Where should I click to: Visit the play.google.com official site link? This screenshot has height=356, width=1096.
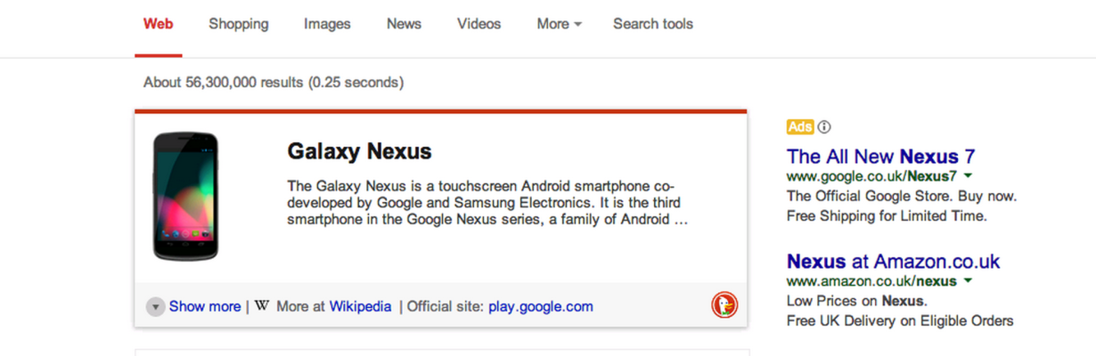coord(541,306)
